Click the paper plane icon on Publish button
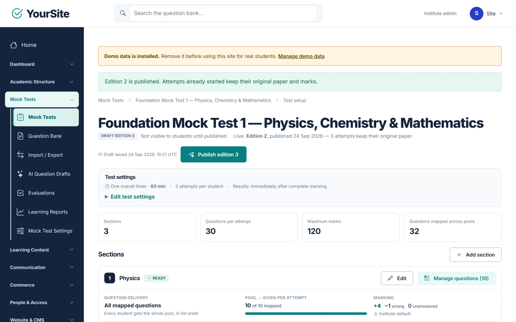Image resolution: width=516 pixels, height=322 pixels. 191,155
